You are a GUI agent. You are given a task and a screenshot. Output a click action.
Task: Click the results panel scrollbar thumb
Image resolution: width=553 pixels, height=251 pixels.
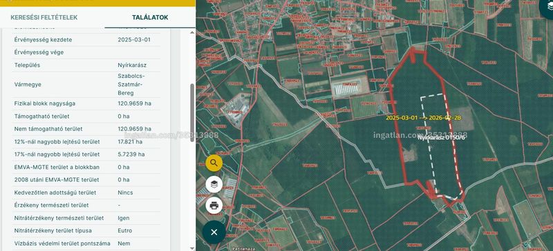coord(192,112)
